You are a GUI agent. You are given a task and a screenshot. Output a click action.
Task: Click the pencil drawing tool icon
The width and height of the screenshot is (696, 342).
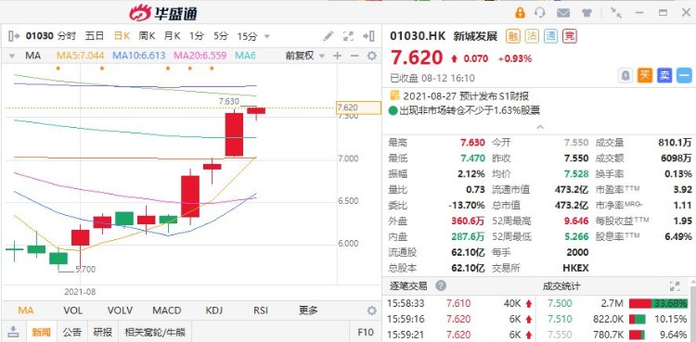click(328, 36)
